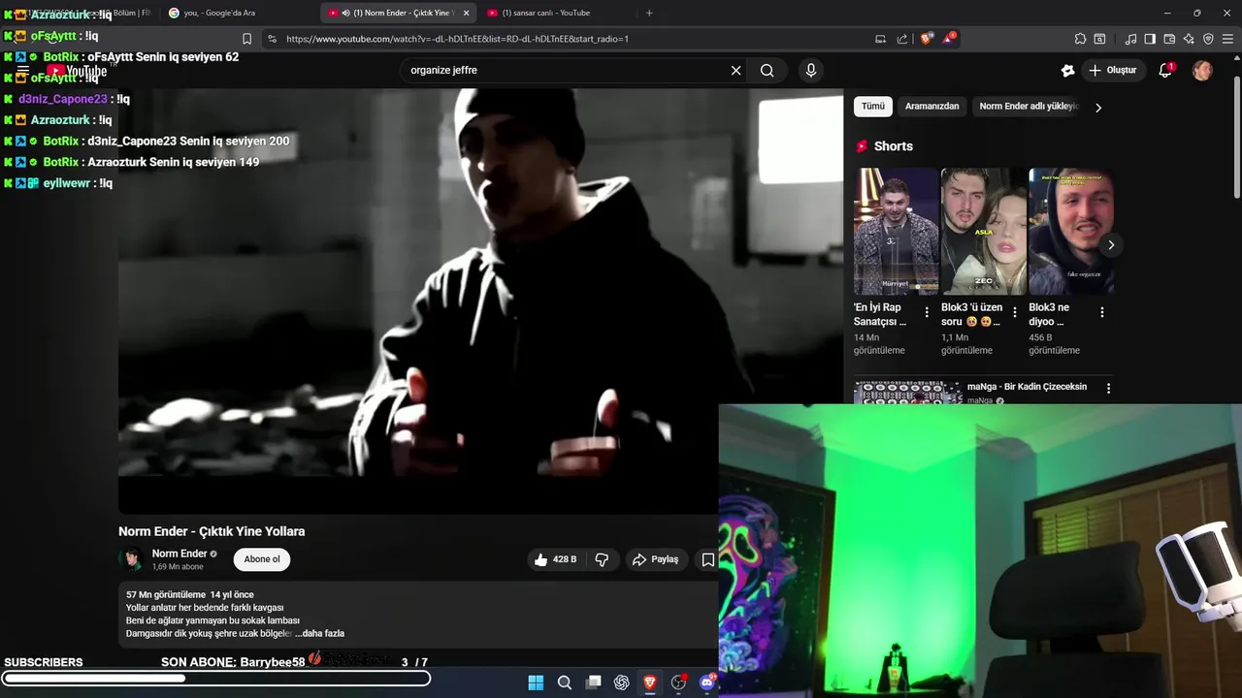The image size is (1242, 698).
Task: Select the Norm Ender adlı yükleyici chip
Action: point(1029,107)
